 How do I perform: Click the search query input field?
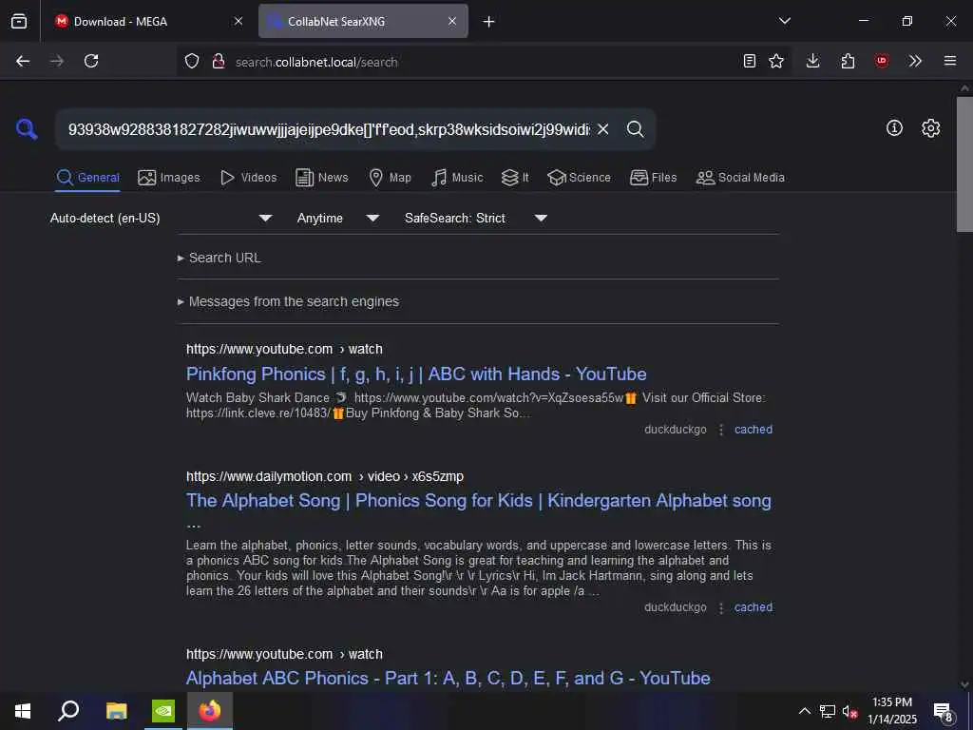pos(329,129)
